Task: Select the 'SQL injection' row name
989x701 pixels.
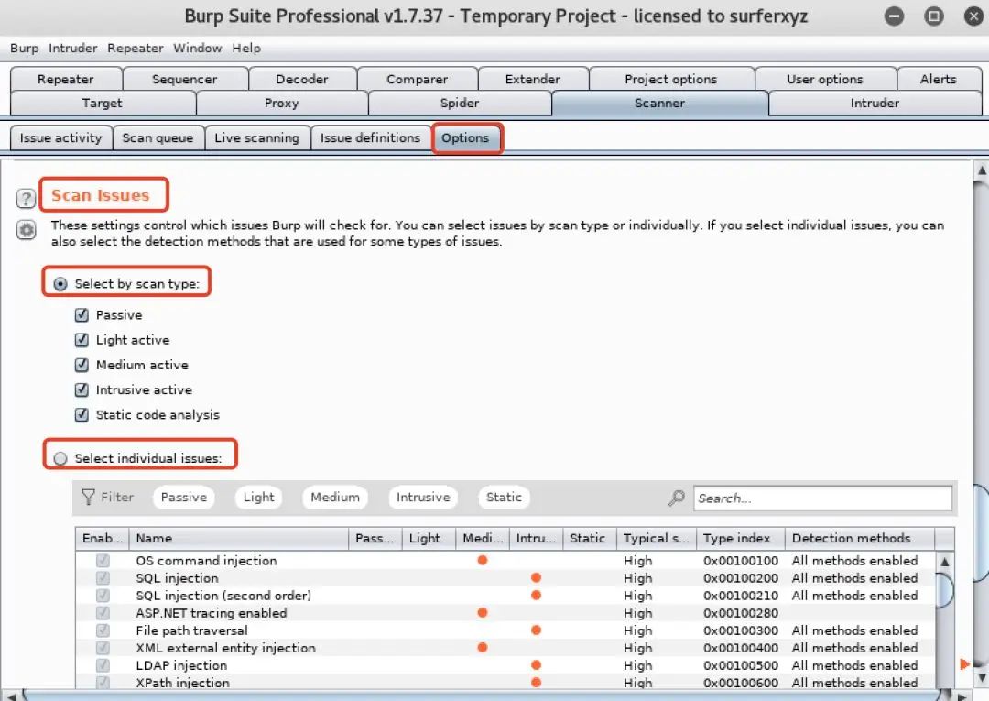Action: (178, 578)
